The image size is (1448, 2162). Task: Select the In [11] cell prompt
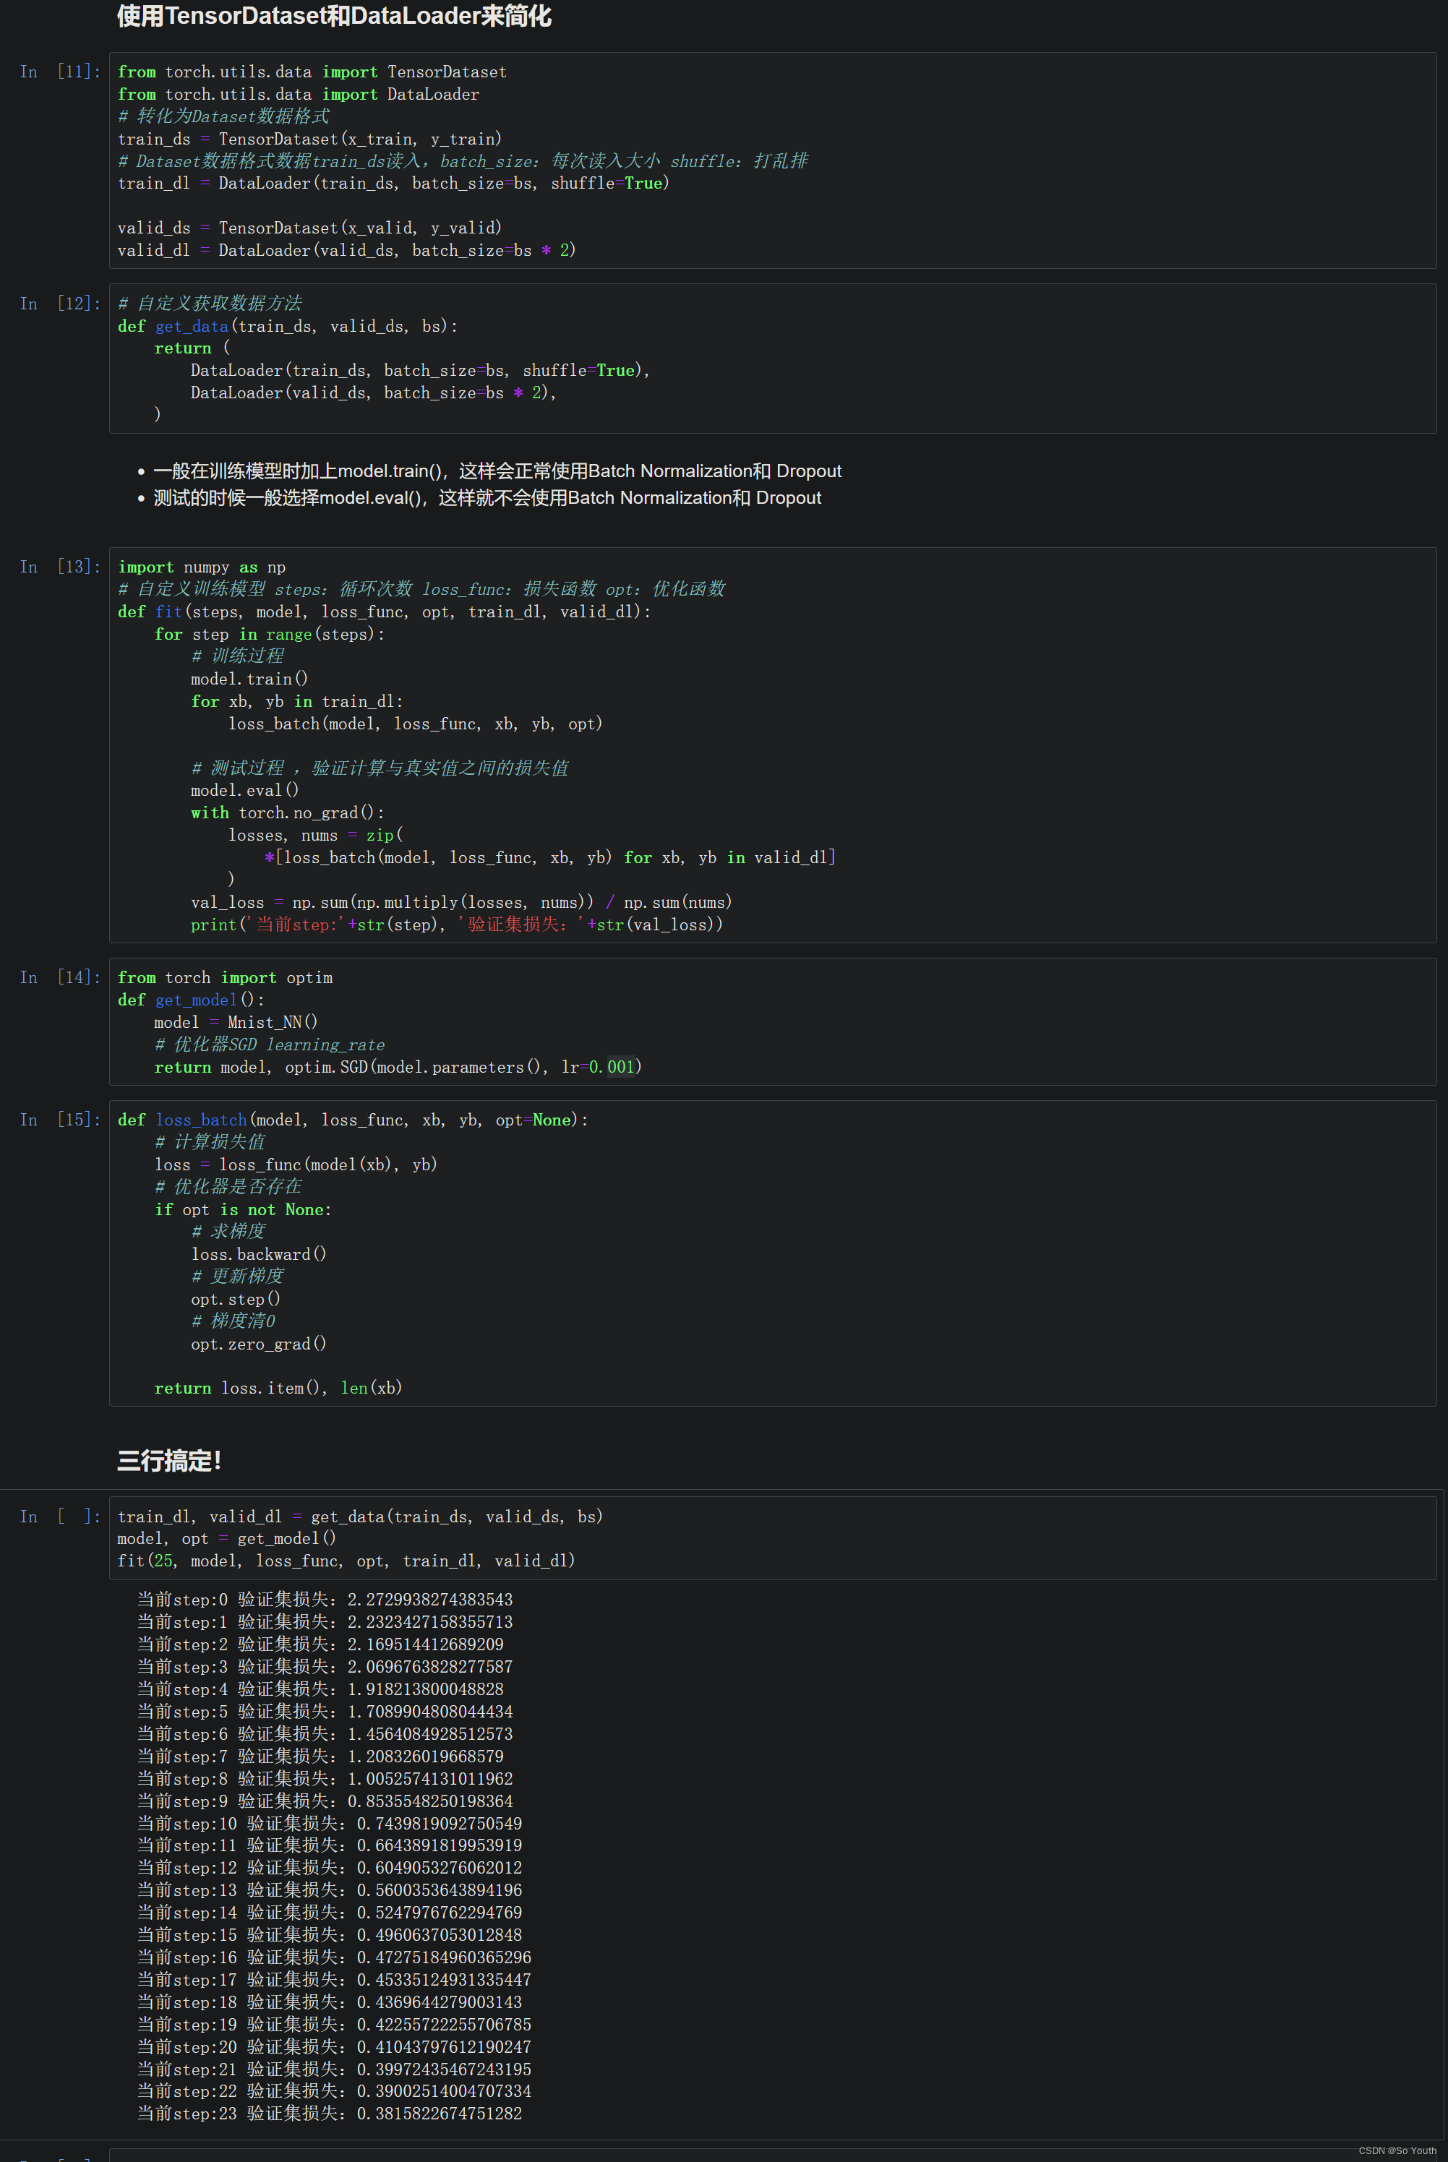click(x=60, y=72)
